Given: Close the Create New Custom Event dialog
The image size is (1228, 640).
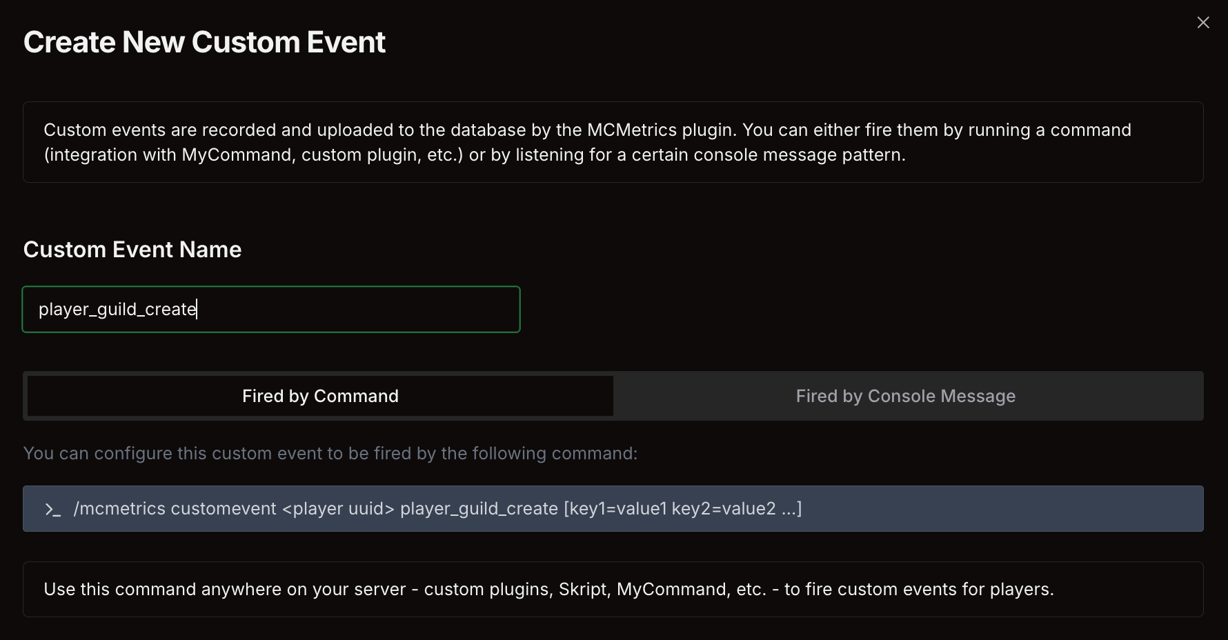Looking at the screenshot, I should 1203,23.
